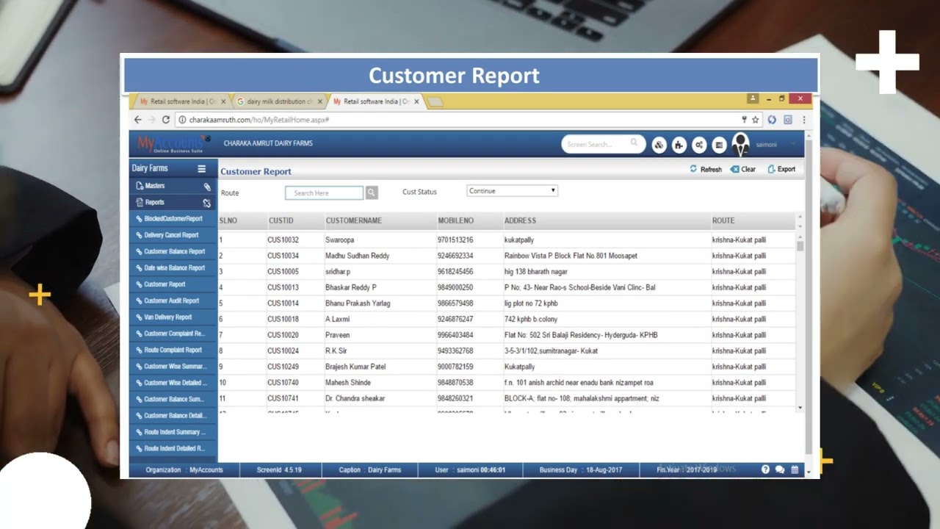Open the list-style round header icon
Viewport: 940px width, 529px height.
click(720, 145)
